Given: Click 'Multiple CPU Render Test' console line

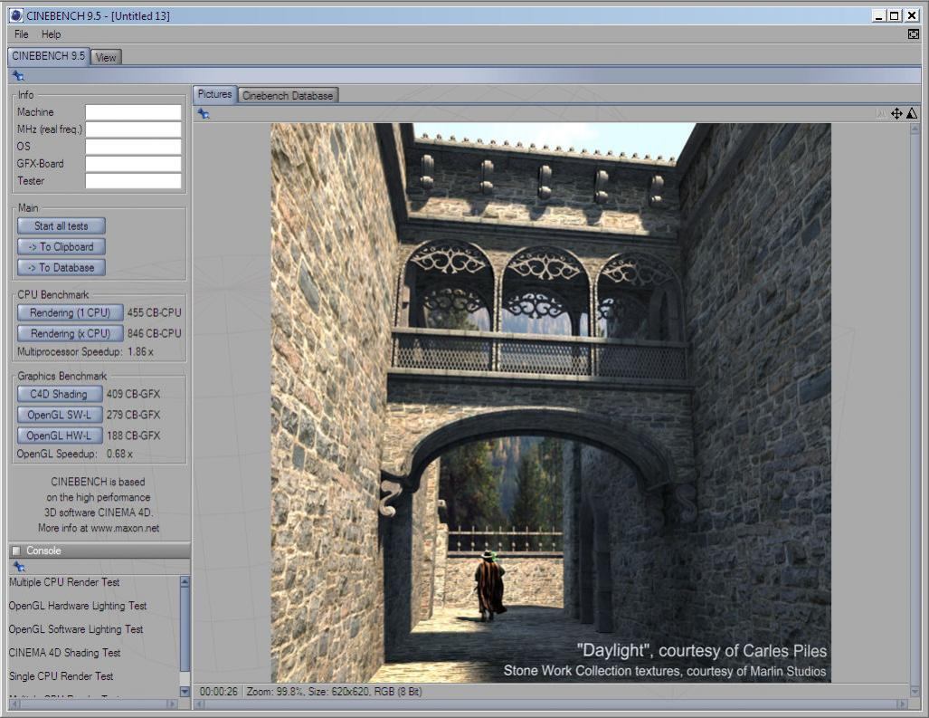Looking at the screenshot, I should click(x=64, y=582).
